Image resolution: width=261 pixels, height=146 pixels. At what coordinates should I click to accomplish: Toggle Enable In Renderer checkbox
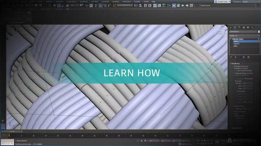(x=234, y=66)
